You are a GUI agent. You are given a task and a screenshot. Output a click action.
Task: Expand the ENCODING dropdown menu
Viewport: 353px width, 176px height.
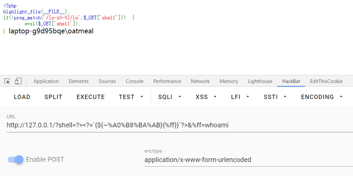point(322,97)
